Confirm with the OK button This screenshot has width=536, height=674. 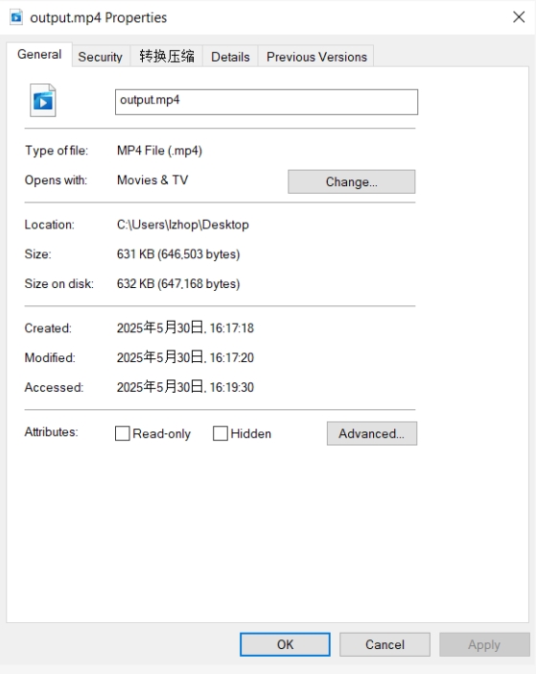(x=285, y=644)
